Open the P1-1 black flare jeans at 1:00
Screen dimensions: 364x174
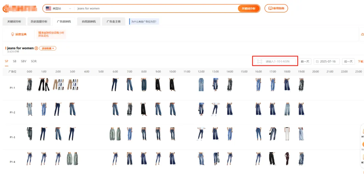pos(43,84)
